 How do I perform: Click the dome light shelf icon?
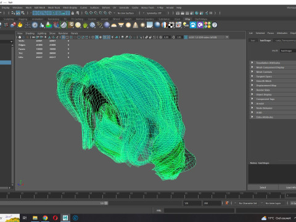pos(114,25)
